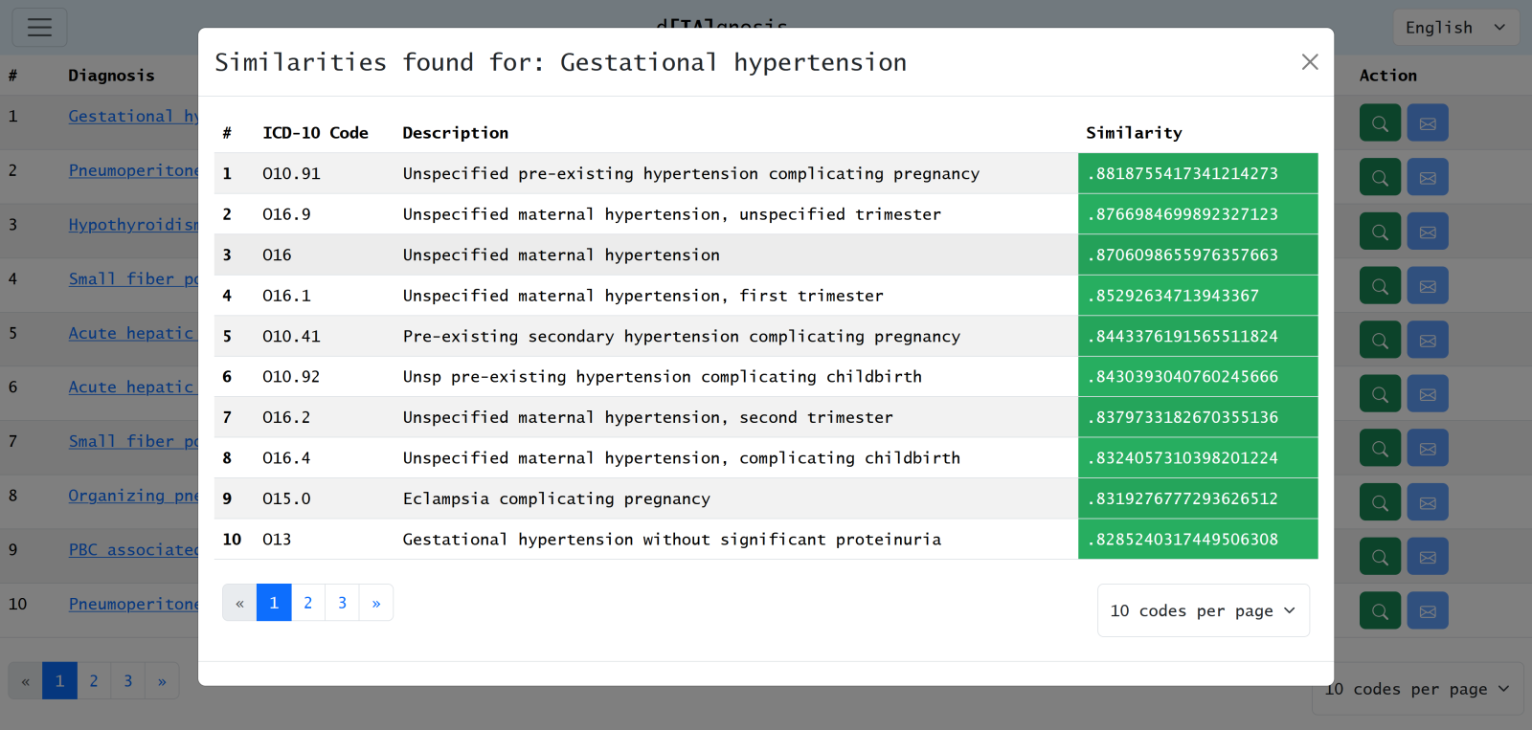Viewport: 1532px width, 730px height.
Task: Open the Gestational hypertension diagnosis link
Action: 133,116
